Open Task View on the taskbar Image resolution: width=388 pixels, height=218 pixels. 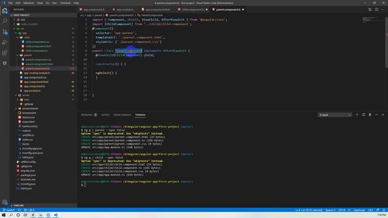pyautogui.click(x=25, y=215)
